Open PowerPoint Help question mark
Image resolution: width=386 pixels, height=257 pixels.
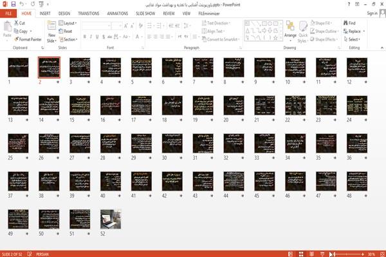[x=349, y=5]
